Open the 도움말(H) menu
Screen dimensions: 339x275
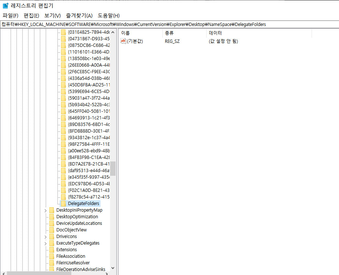tap(109, 16)
